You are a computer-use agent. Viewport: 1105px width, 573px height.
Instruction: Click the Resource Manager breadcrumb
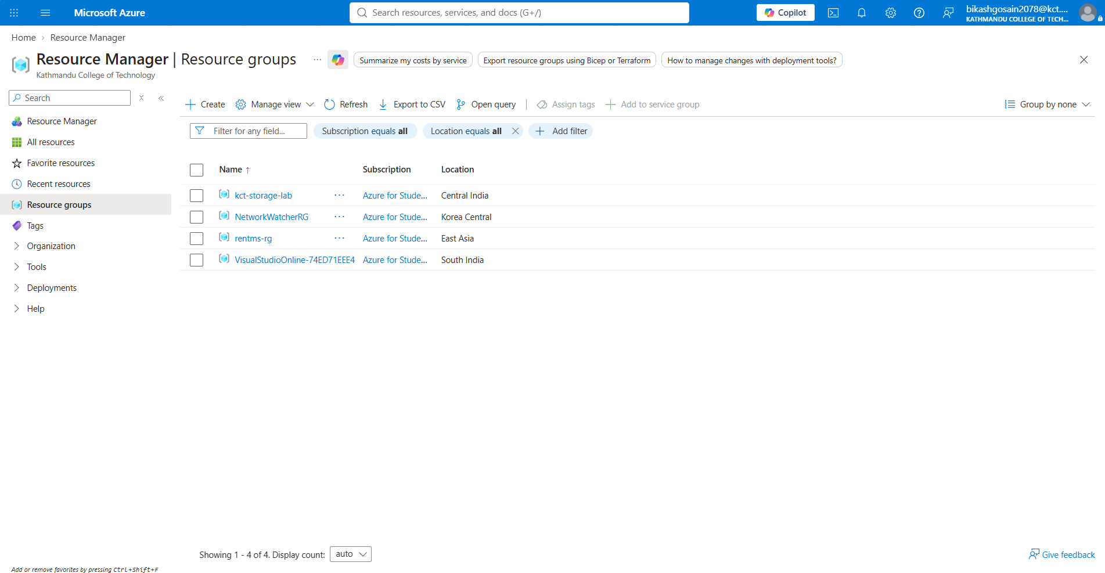pyautogui.click(x=88, y=38)
